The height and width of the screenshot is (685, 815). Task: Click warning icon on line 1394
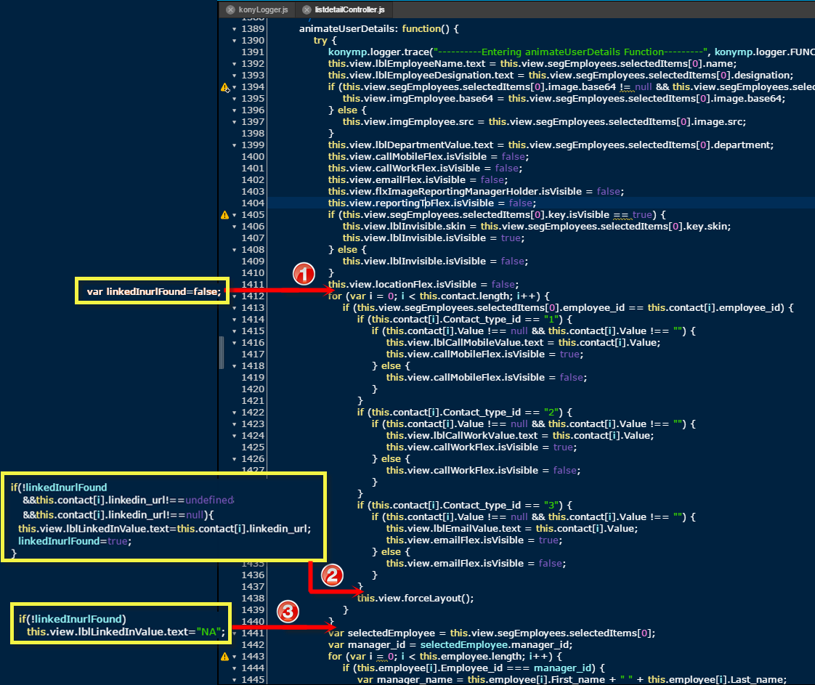225,87
